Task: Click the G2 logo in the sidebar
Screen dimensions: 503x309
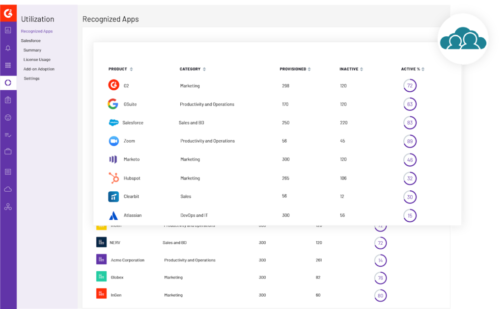Action: coord(8,13)
